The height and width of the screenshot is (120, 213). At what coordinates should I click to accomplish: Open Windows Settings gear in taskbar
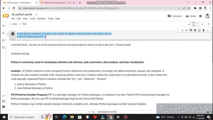pos(118,117)
